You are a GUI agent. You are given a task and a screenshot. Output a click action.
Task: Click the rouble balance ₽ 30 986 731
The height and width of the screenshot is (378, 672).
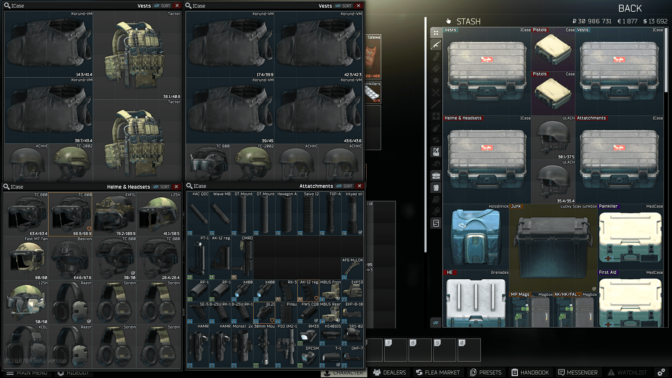592,21
